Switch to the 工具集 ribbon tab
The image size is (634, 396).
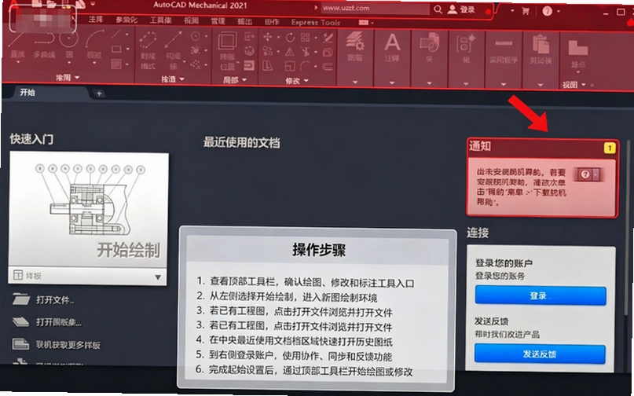160,20
